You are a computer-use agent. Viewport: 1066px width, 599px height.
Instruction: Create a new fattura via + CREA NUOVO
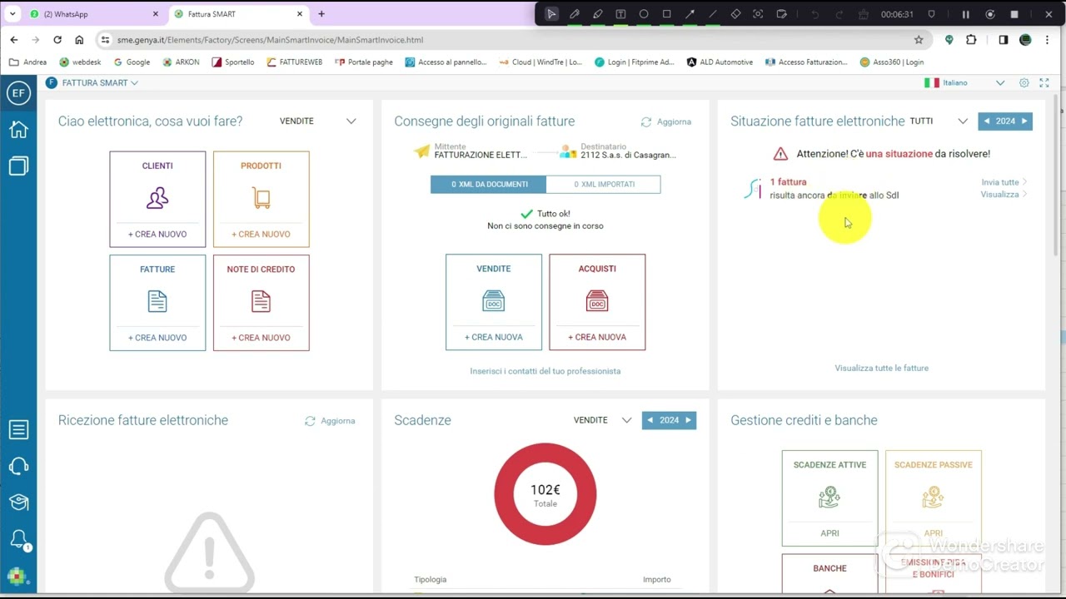157,338
